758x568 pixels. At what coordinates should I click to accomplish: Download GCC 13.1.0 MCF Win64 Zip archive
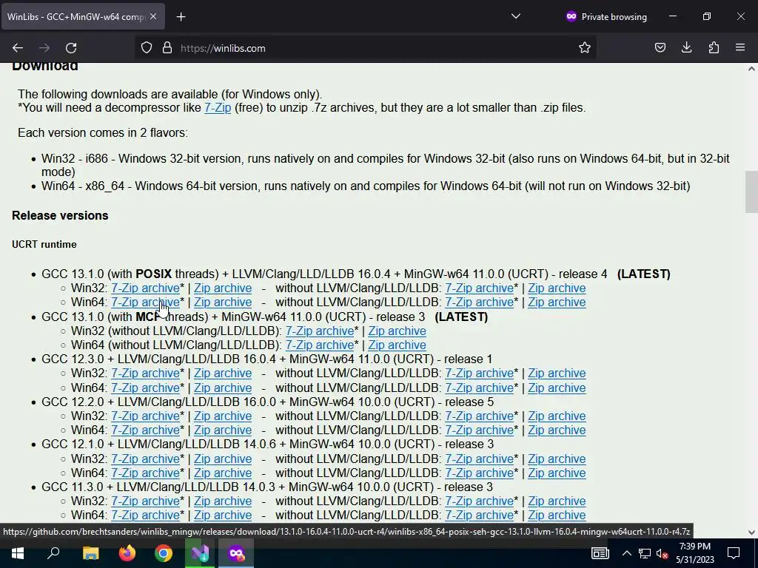[x=397, y=345]
